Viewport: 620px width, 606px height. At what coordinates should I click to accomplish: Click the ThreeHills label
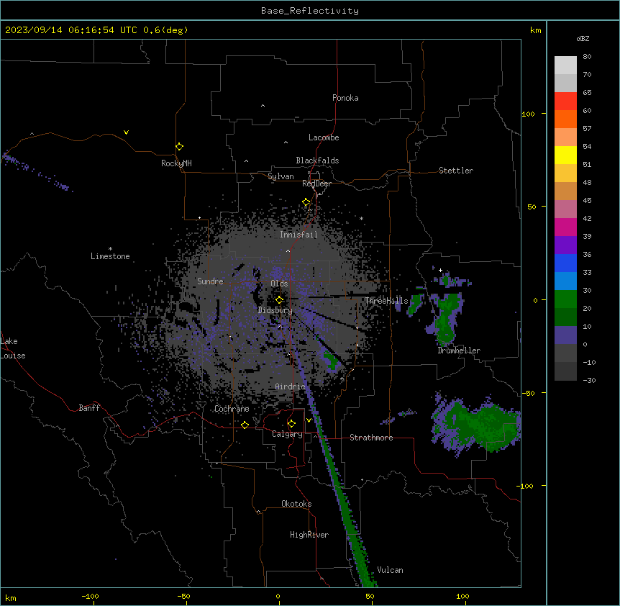386,301
